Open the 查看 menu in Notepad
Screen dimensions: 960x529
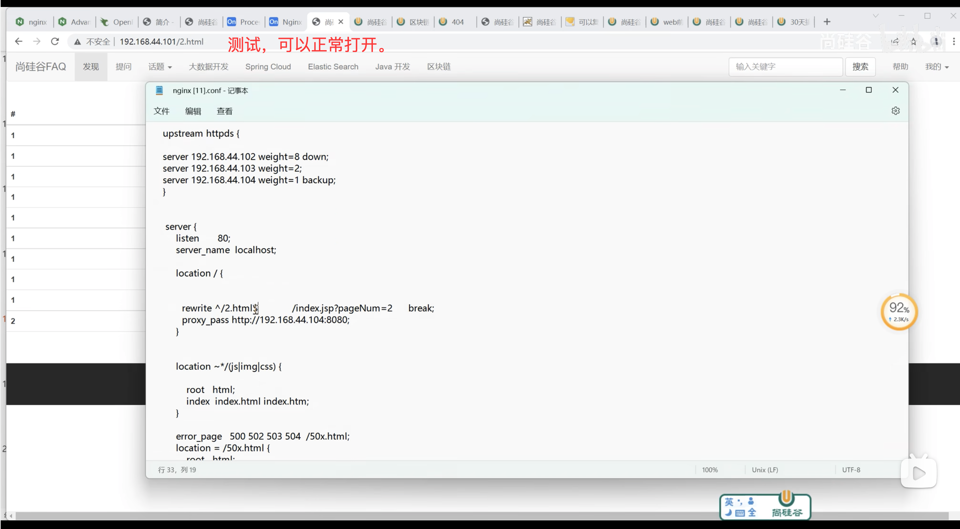224,111
